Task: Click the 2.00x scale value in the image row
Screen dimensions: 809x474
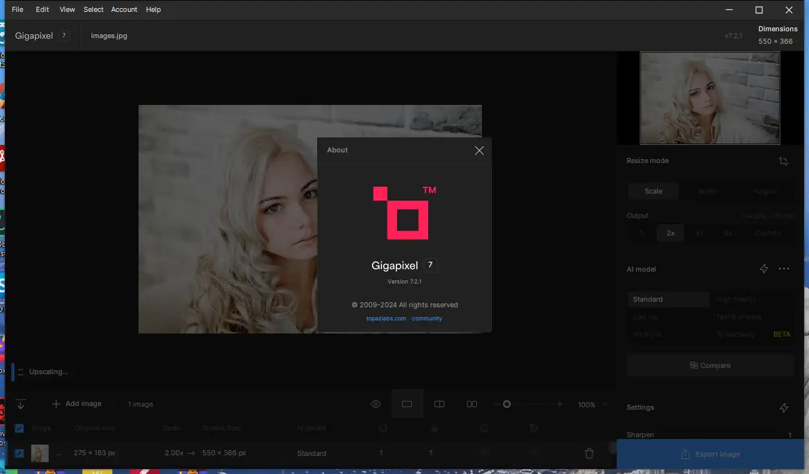Action: click(x=174, y=453)
